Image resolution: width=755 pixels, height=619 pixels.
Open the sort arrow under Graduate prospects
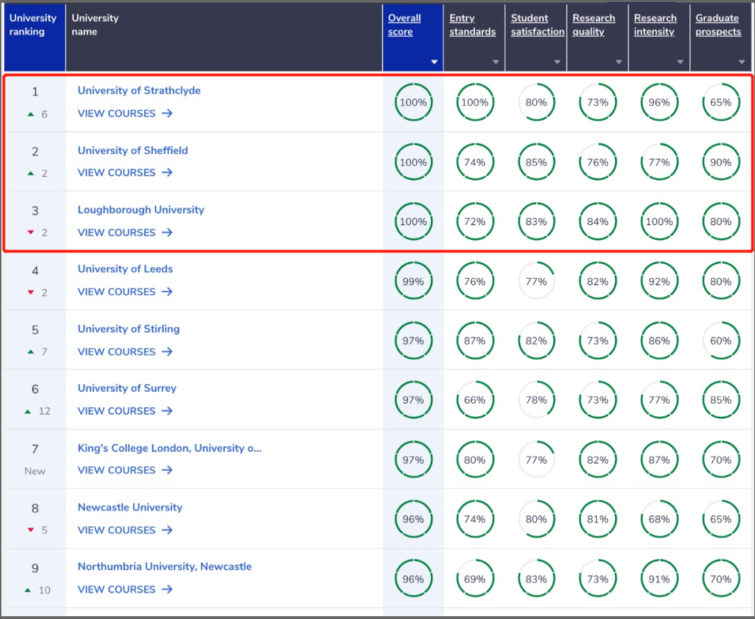coord(742,62)
